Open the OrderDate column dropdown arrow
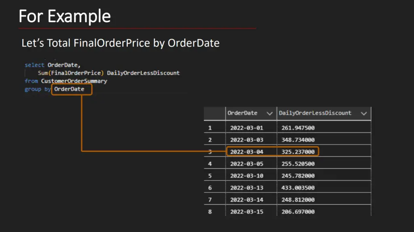Image resolution: width=414 pixels, height=232 pixels. [269, 114]
